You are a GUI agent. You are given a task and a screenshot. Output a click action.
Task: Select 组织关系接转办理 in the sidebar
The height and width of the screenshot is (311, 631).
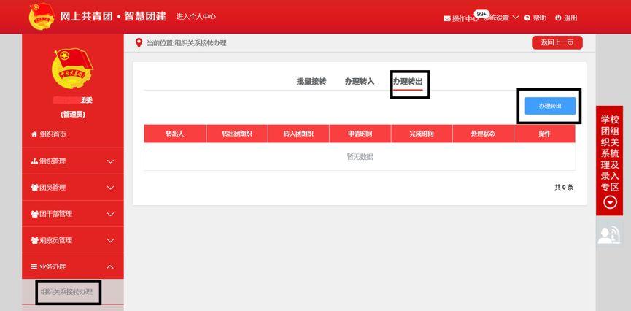[x=66, y=292]
